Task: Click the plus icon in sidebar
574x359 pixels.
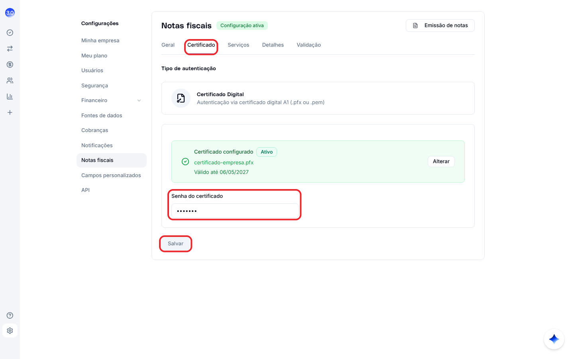Action: coord(10,112)
